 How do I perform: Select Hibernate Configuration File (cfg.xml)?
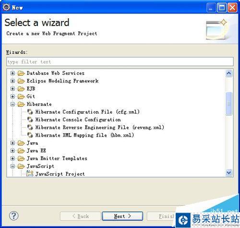click(87, 112)
